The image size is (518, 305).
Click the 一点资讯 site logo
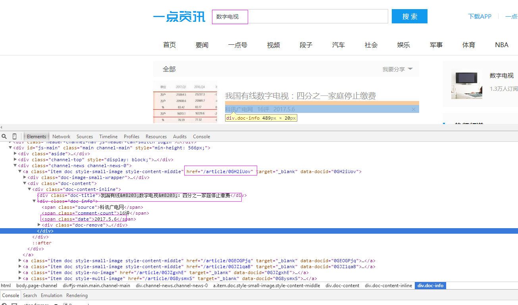click(x=179, y=17)
